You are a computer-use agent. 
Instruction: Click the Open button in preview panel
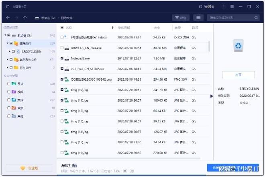(238, 75)
